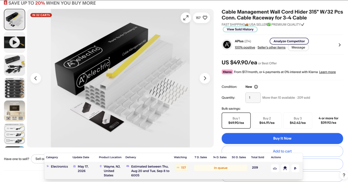Select Buy 2 at $44.91/ea option
Image resolution: width=348 pixels, height=182 pixels.
(x=267, y=120)
